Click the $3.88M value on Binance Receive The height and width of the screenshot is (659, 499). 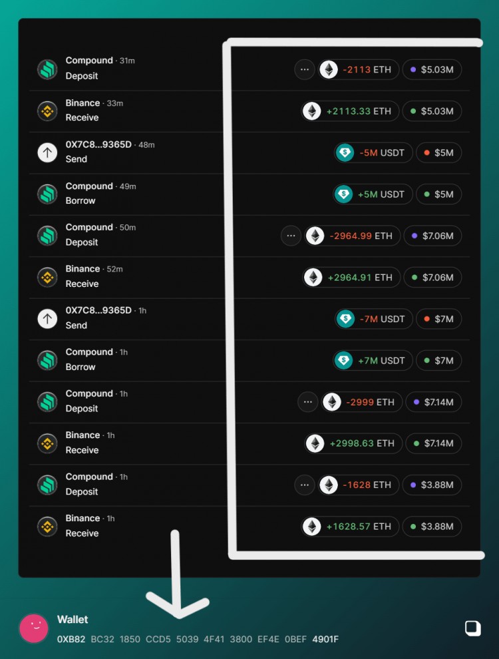pyautogui.click(x=432, y=527)
